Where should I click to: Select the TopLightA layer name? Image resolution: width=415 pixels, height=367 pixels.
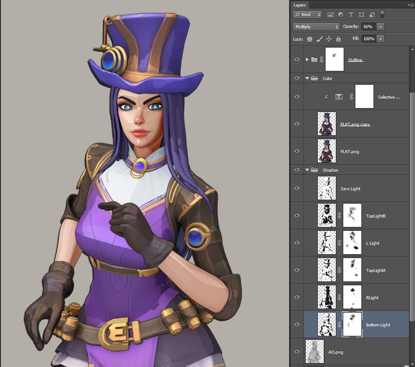click(376, 271)
